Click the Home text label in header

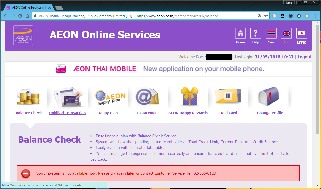coord(240,42)
